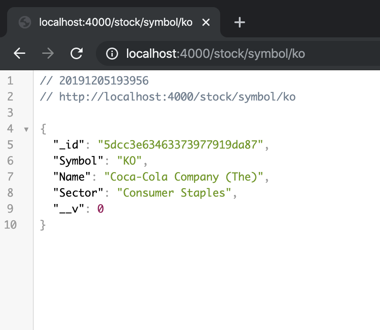Screen dimensions: 380x330
Task: Click the globe favicon on the tab
Action: pos(25,22)
